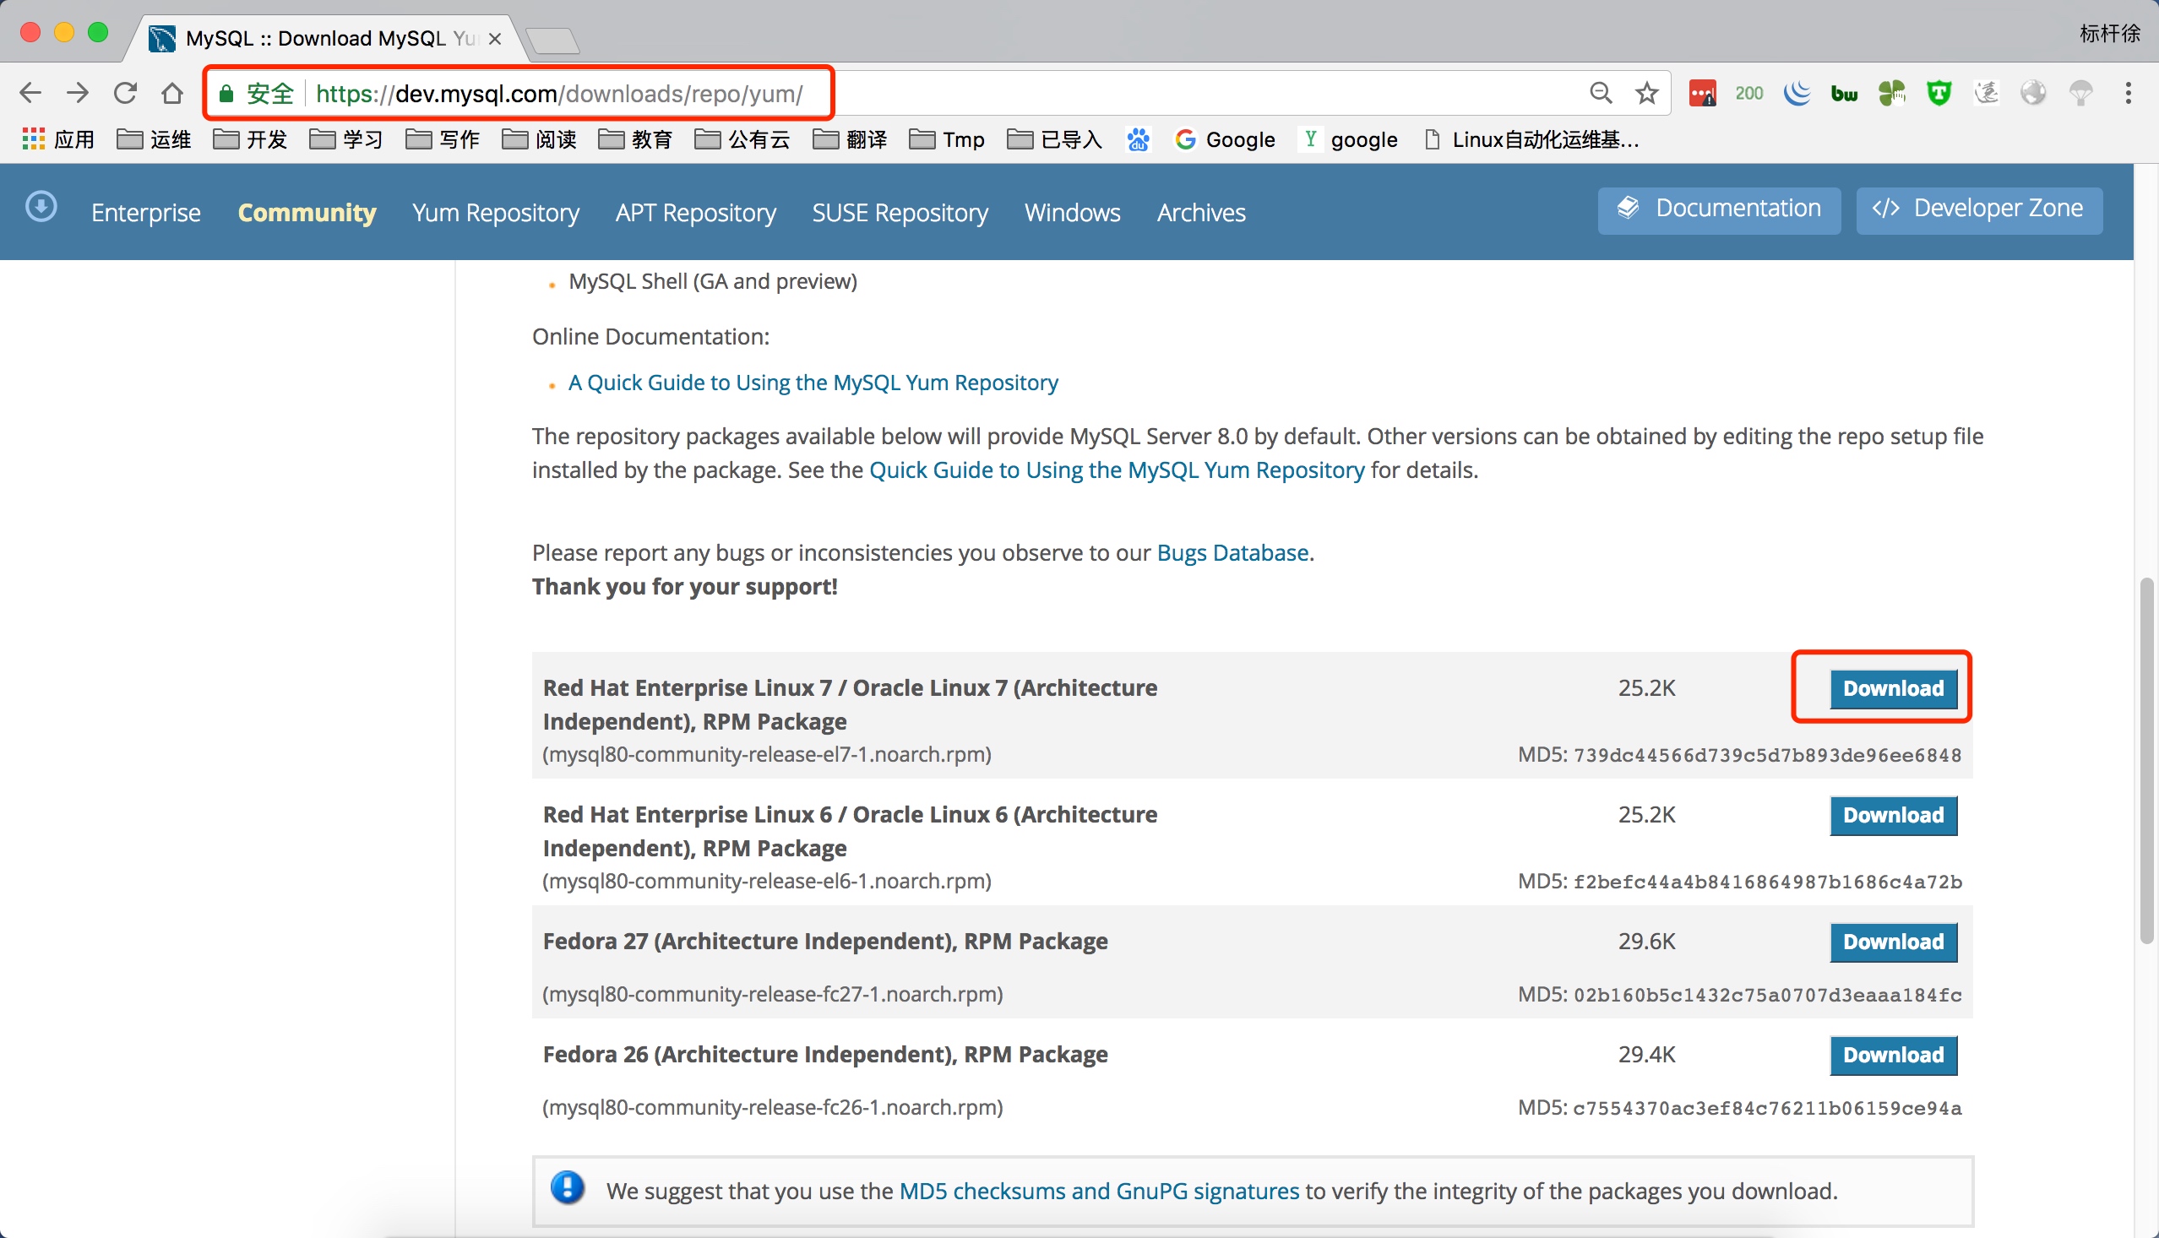Click the browser back arrow
This screenshot has width=2159, height=1238.
pos(30,93)
